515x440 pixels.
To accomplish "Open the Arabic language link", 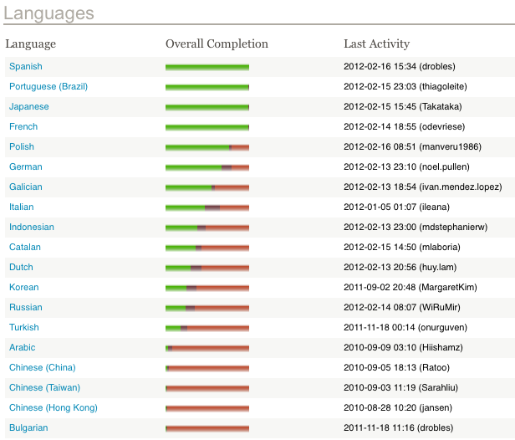I will click(x=22, y=347).
